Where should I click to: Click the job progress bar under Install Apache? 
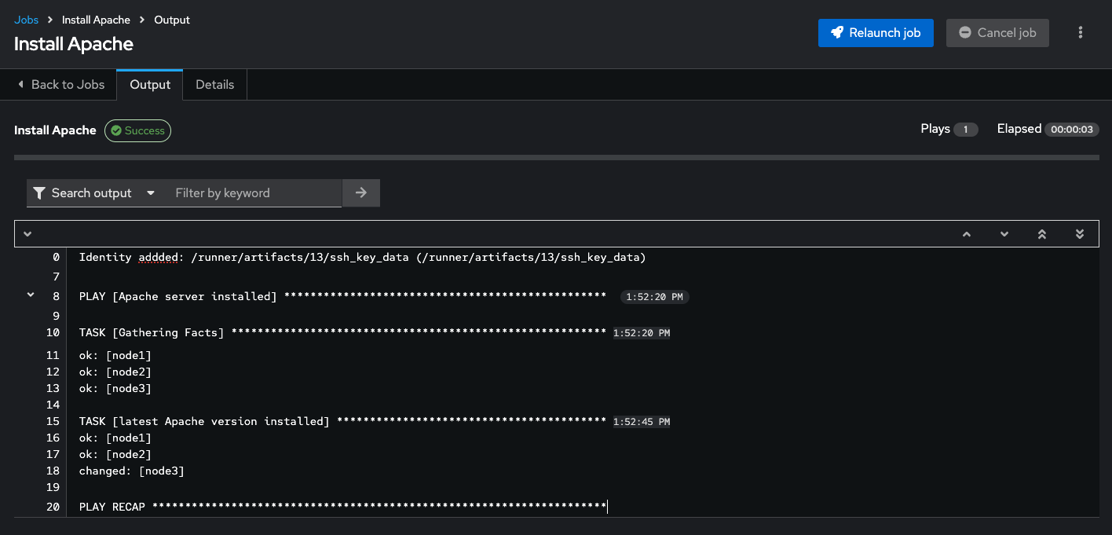coord(556,158)
